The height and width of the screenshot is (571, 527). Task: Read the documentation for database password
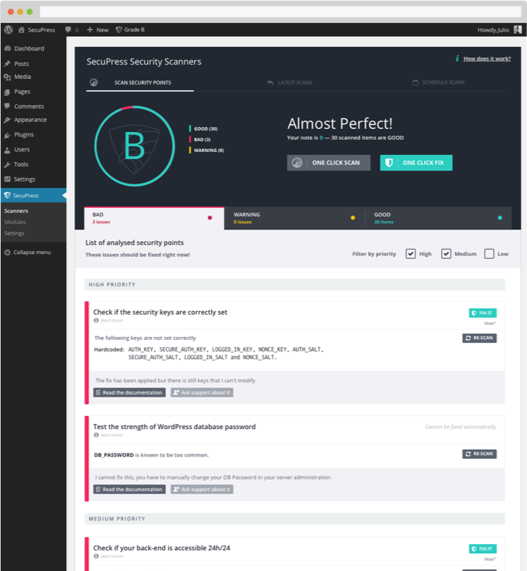(x=129, y=490)
